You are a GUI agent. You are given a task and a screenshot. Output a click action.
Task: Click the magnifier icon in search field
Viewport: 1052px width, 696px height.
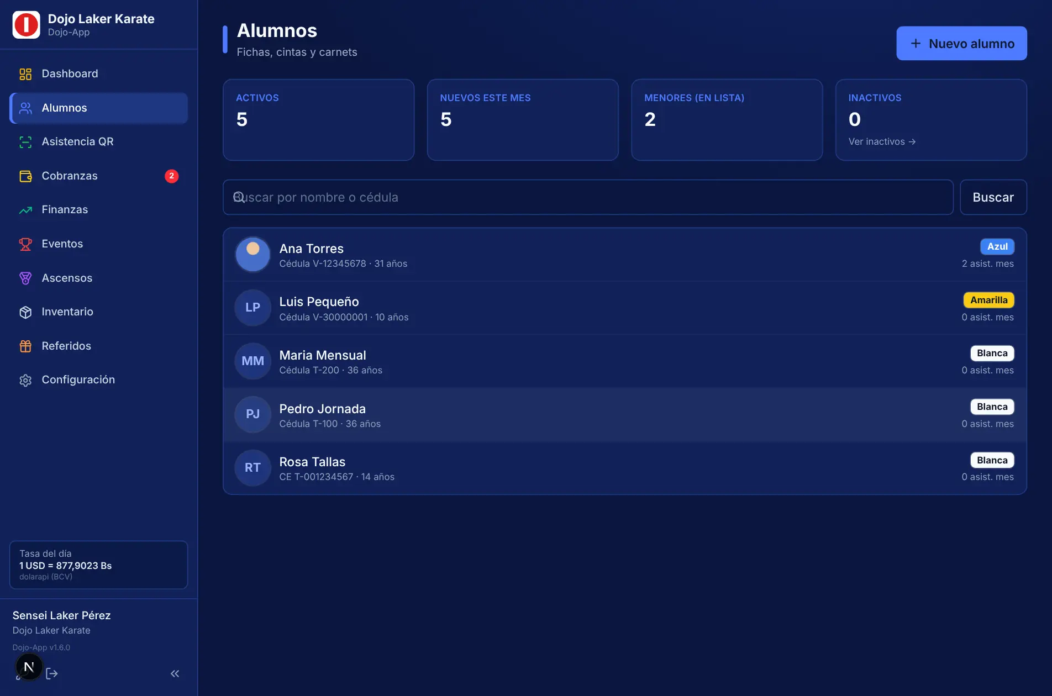tap(239, 197)
